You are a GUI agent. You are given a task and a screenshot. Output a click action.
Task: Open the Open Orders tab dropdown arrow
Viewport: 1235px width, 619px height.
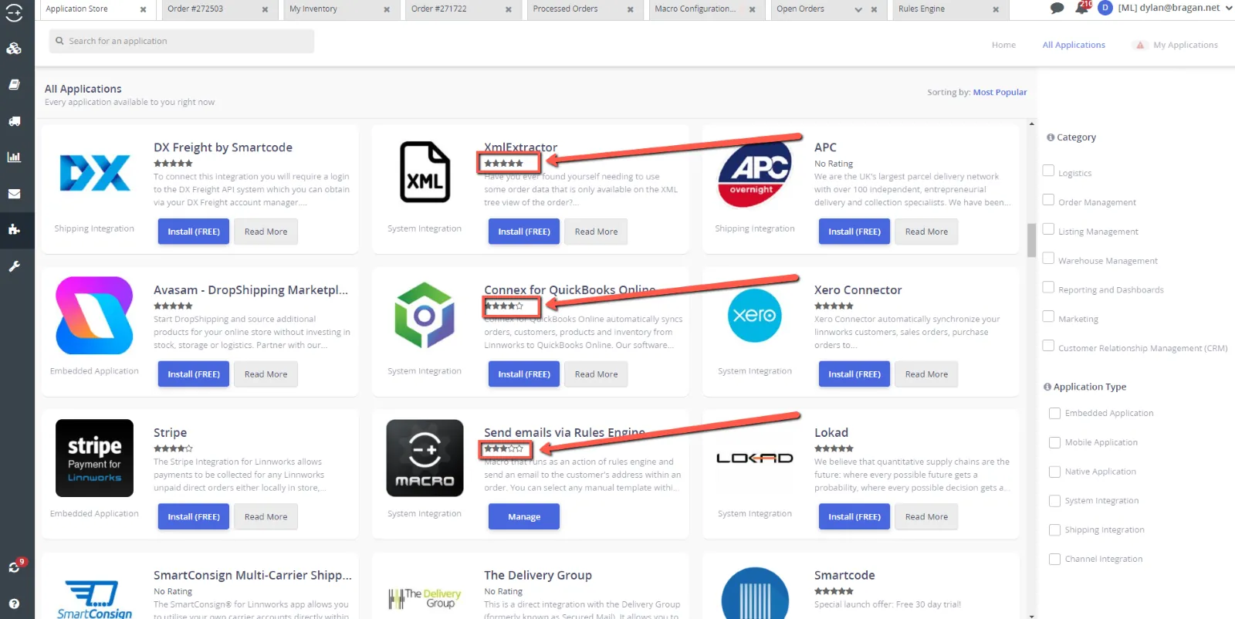858,9
